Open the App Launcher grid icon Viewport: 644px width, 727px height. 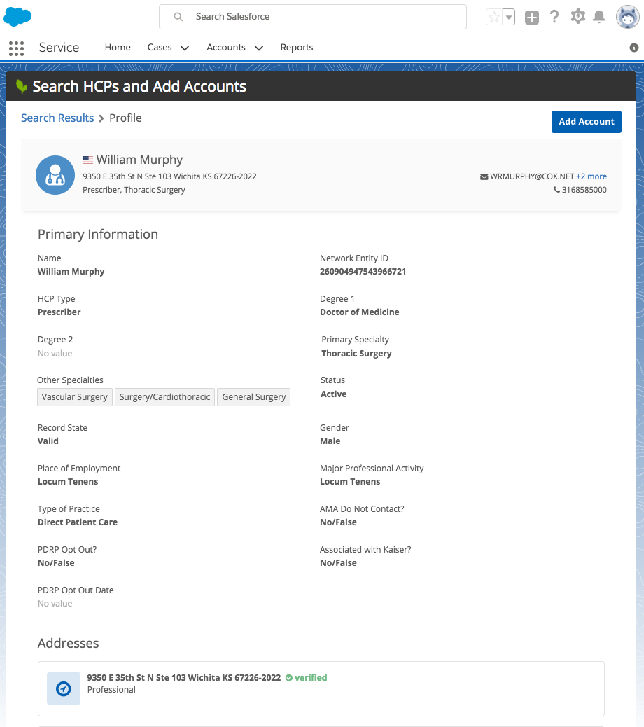coord(16,48)
